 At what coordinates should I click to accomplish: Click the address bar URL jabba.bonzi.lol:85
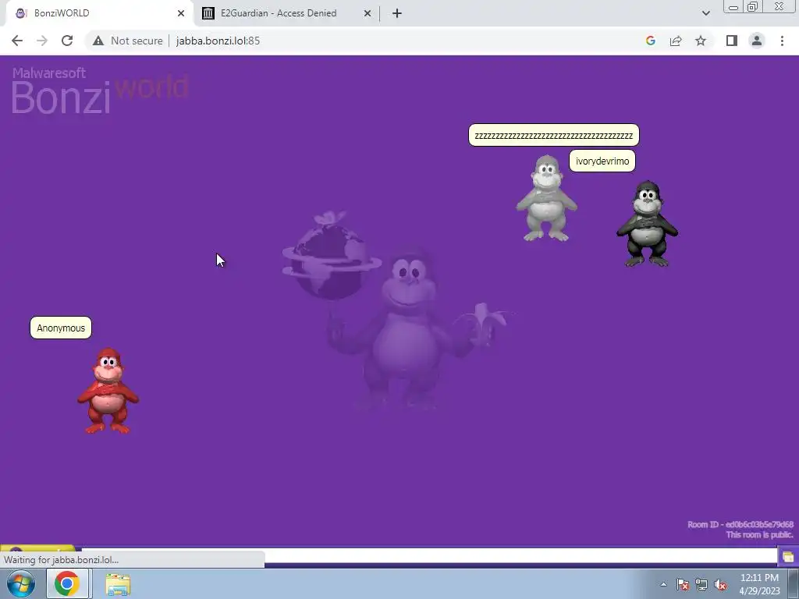coord(218,41)
